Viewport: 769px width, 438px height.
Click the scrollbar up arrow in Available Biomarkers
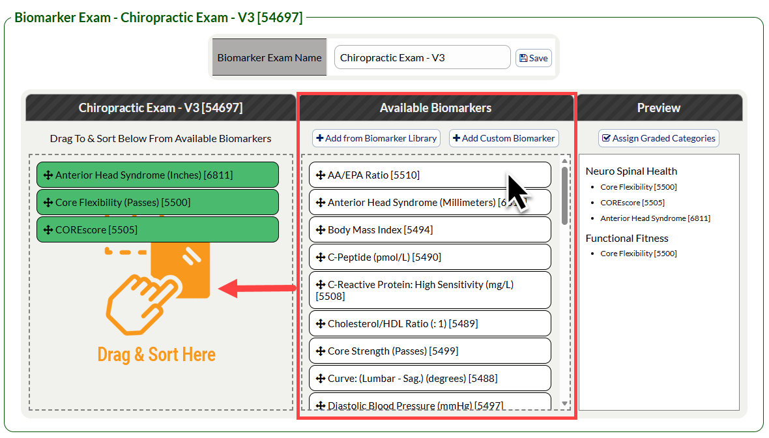(564, 161)
